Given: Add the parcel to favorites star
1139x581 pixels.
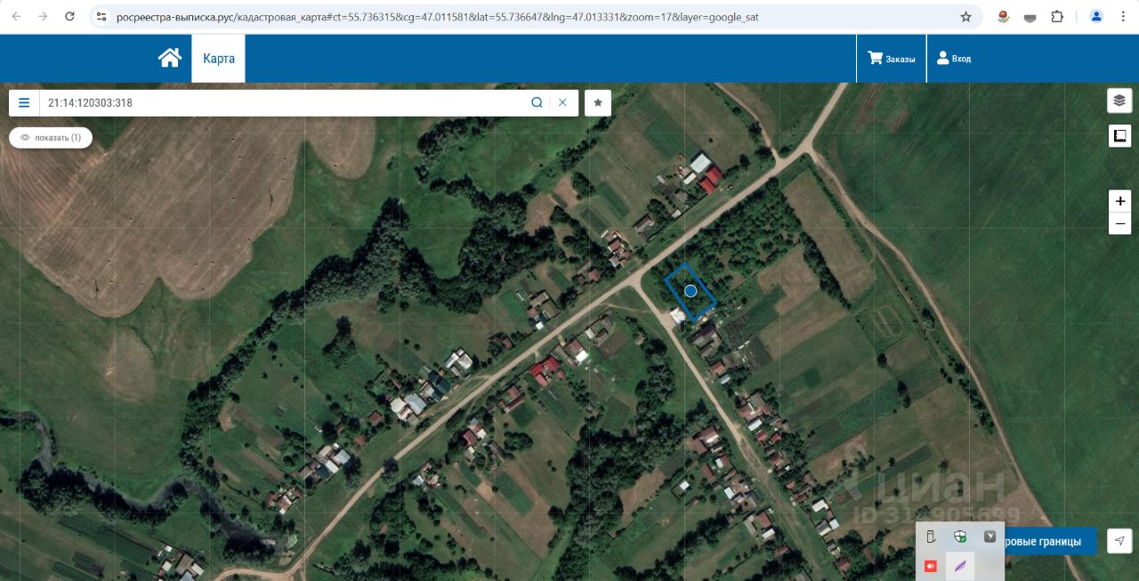Looking at the screenshot, I should (x=598, y=103).
